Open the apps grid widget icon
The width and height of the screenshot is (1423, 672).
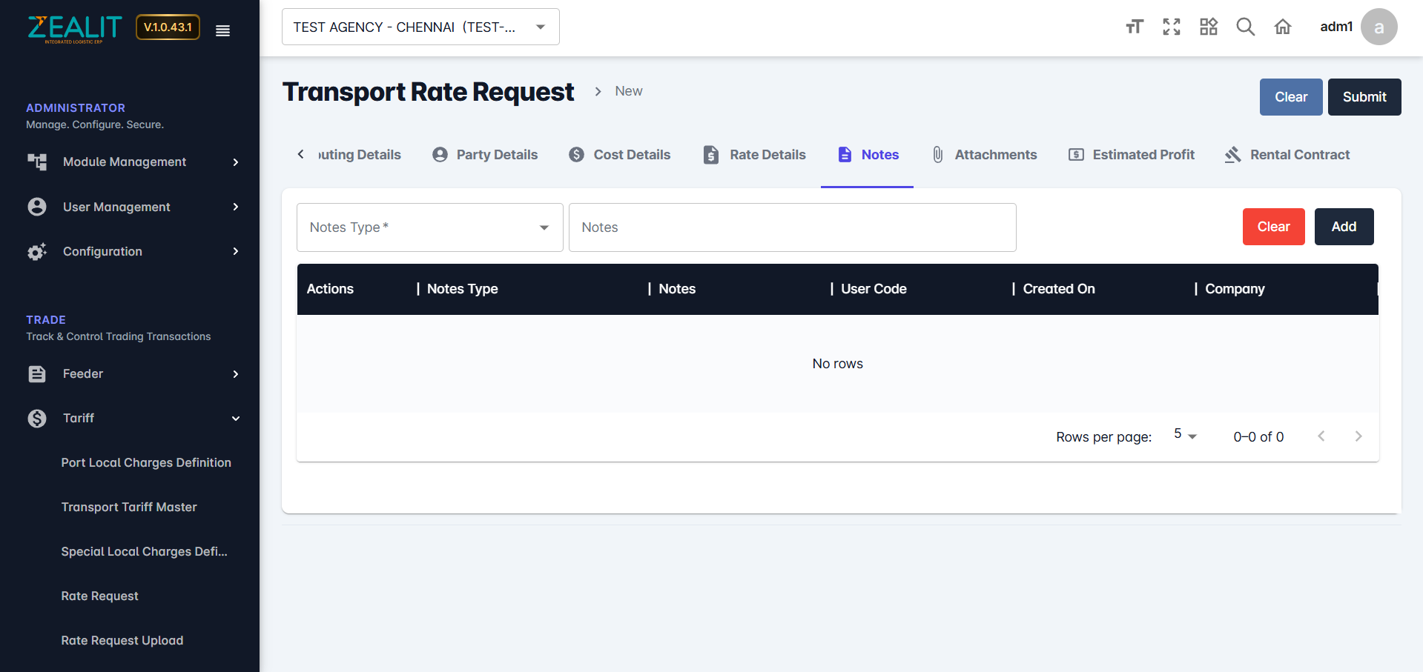pyautogui.click(x=1208, y=27)
